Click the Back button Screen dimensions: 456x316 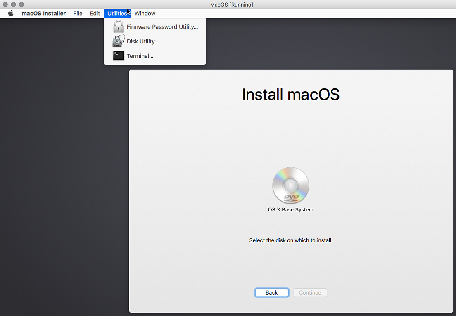coord(272,292)
